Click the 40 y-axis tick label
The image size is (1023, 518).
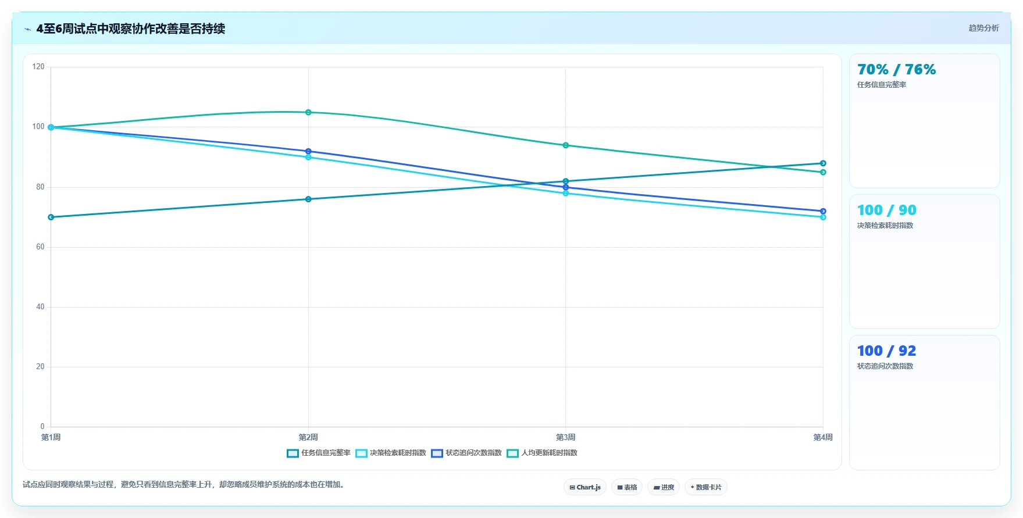click(x=40, y=307)
